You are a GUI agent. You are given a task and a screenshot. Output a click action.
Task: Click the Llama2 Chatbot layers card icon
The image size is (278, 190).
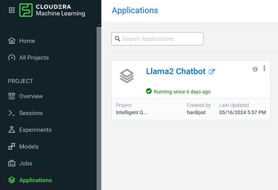127,76
